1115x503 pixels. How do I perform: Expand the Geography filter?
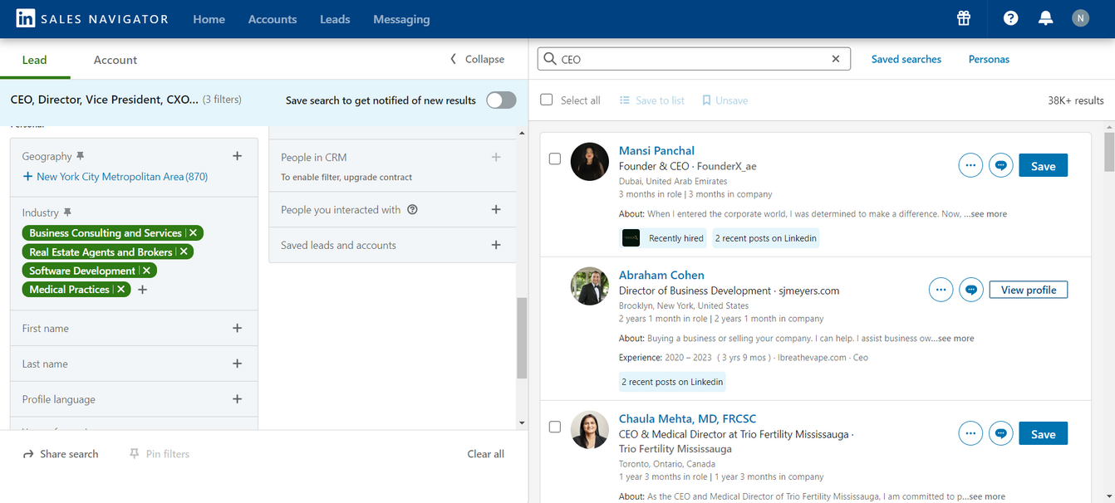coord(237,156)
